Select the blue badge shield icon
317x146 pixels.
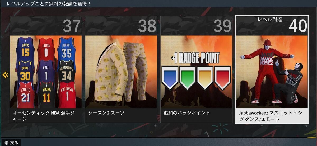click(x=170, y=78)
